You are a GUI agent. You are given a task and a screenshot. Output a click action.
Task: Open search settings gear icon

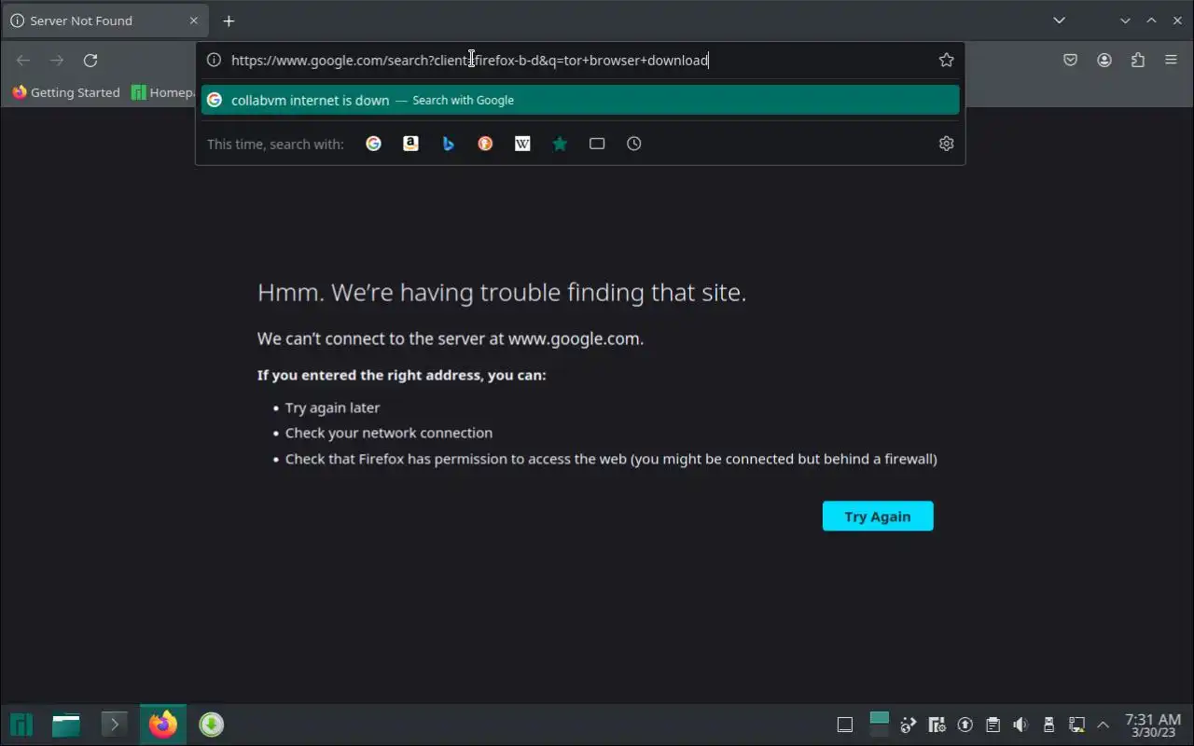(x=946, y=144)
